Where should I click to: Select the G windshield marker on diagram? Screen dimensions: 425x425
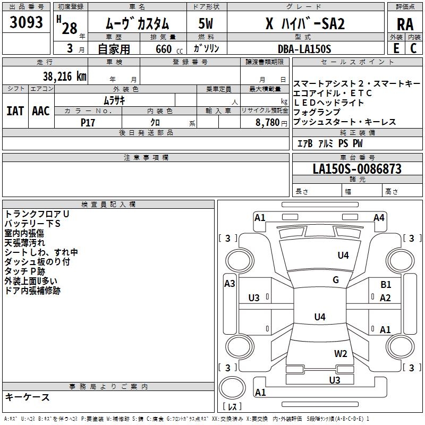(336, 280)
